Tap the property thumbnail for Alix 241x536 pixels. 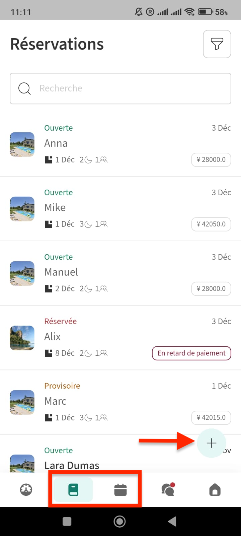coord(22,338)
